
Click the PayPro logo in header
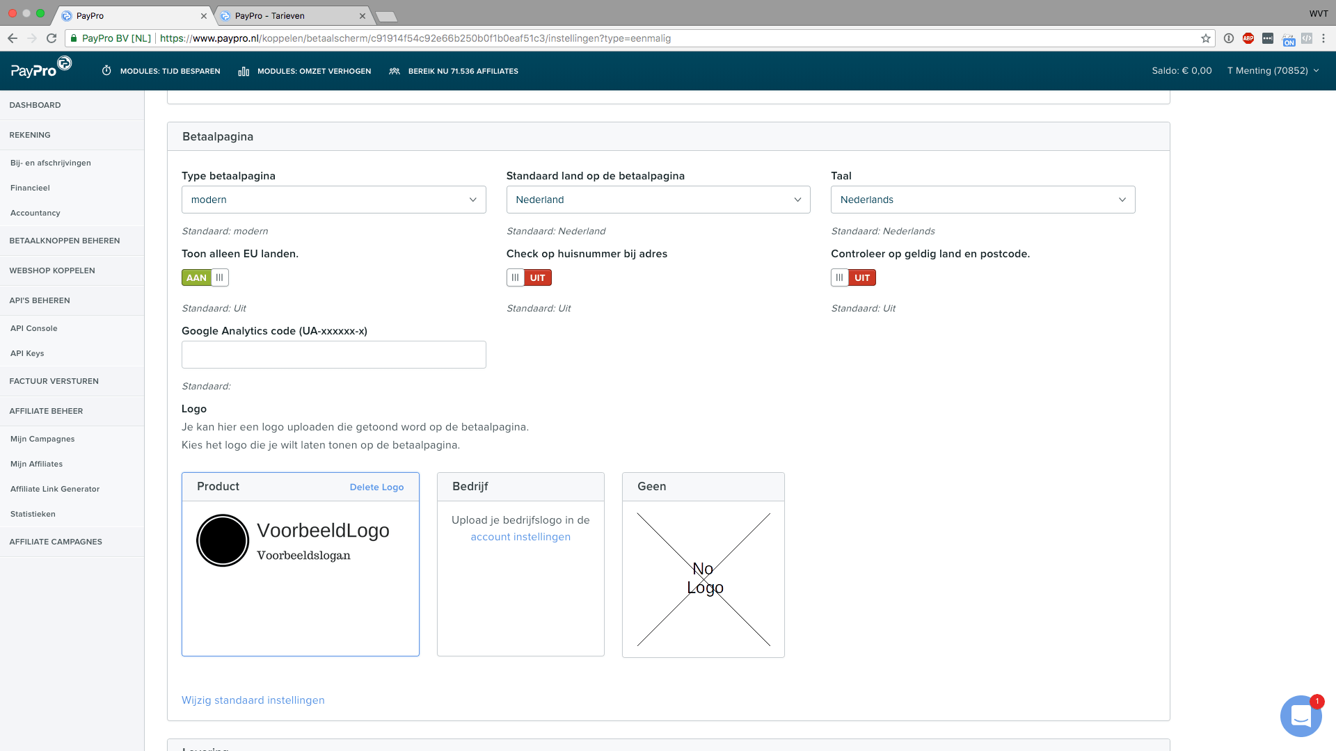click(41, 68)
